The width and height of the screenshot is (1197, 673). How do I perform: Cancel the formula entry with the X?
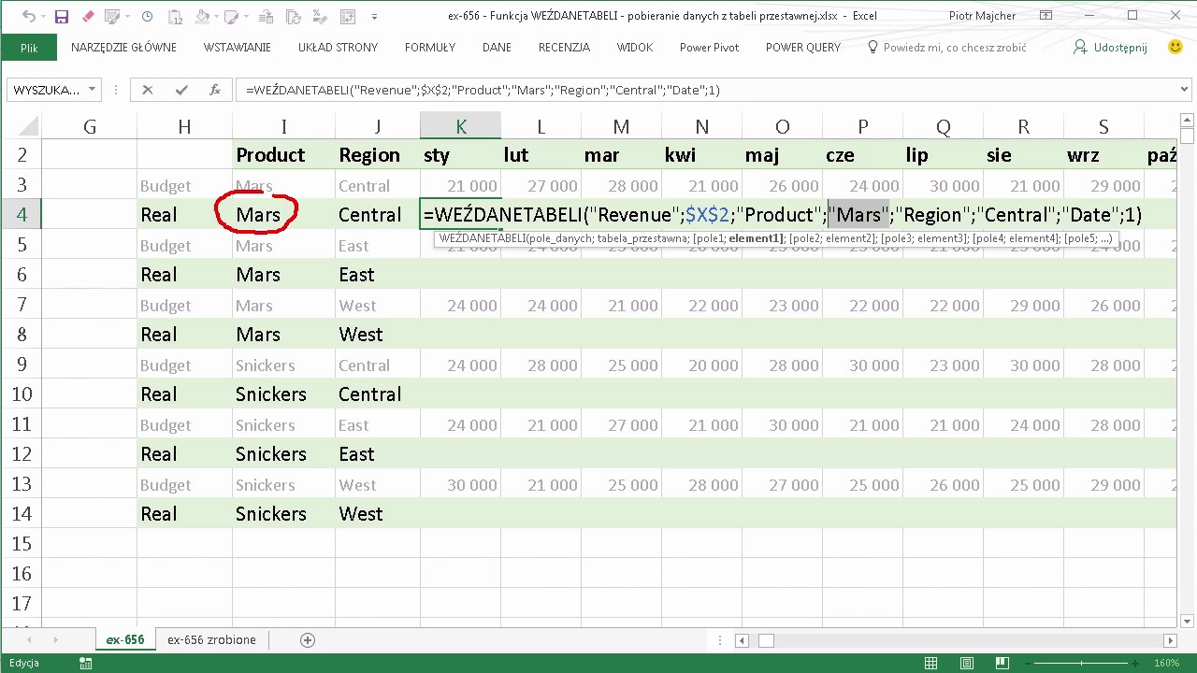(147, 90)
